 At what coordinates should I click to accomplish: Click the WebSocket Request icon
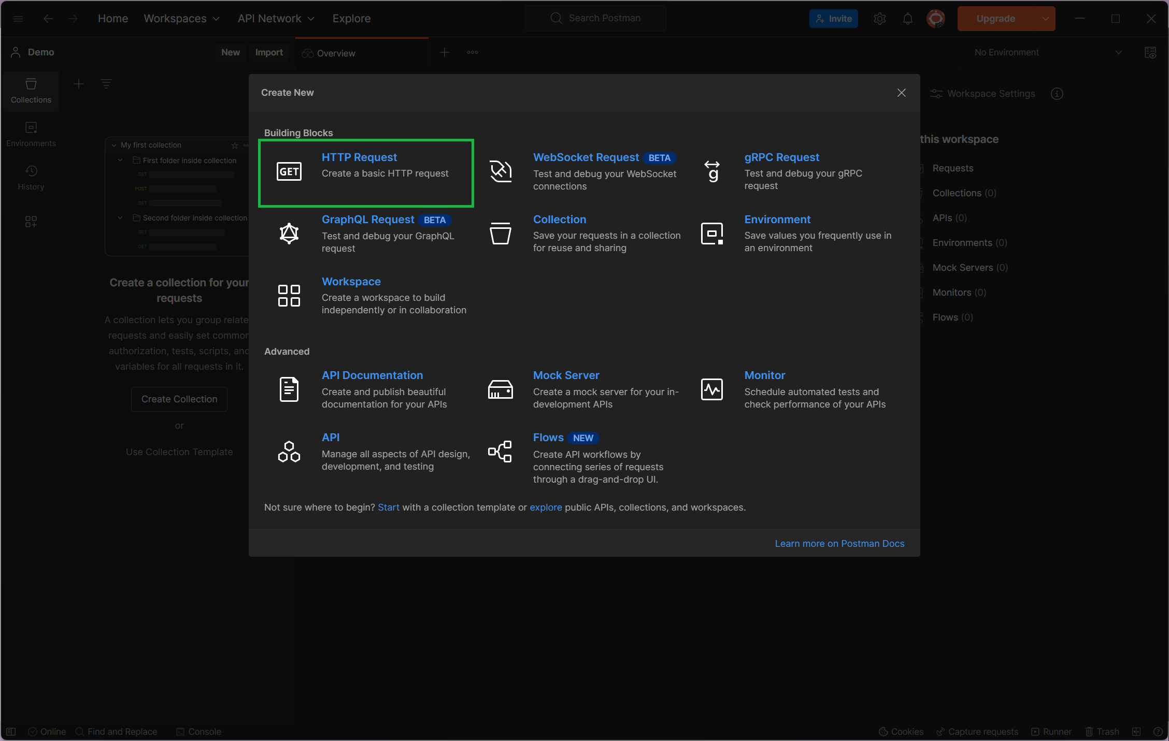501,171
